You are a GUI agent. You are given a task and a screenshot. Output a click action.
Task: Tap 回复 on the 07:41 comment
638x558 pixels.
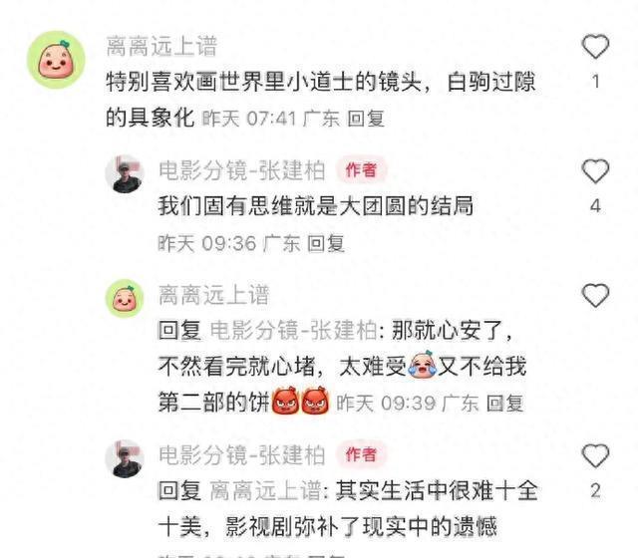366,119
